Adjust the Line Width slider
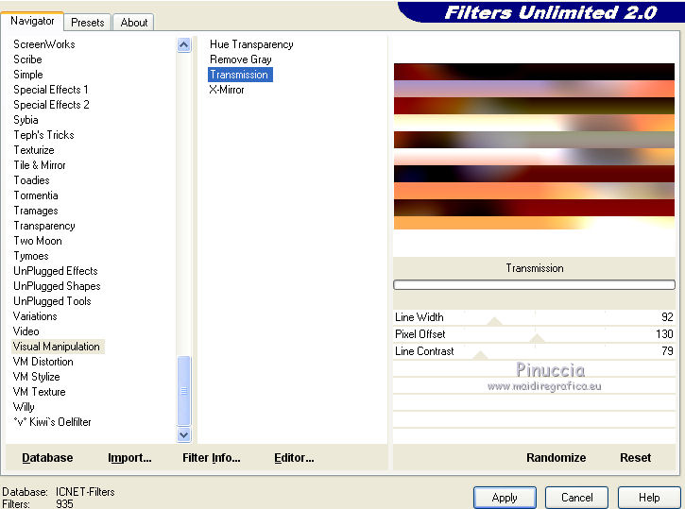The width and height of the screenshot is (685, 509). click(494, 322)
